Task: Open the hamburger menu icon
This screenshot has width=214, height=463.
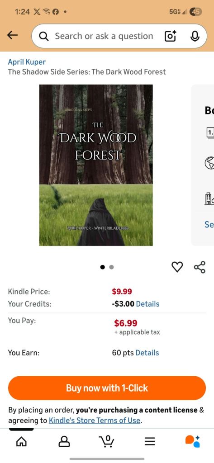Action: 150,441
